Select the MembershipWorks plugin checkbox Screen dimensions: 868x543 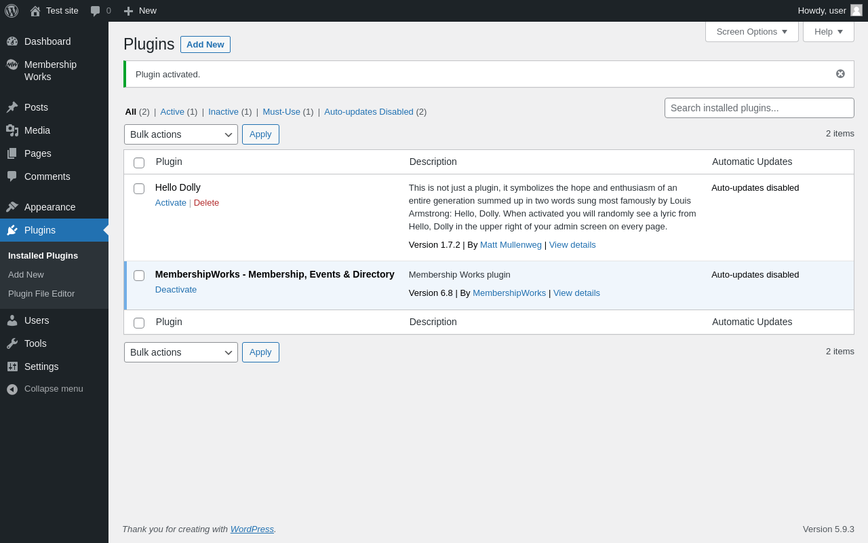click(x=139, y=276)
